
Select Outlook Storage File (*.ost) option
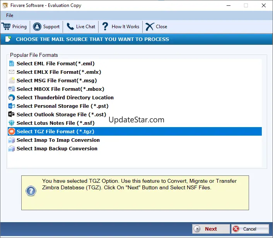click(x=61, y=114)
